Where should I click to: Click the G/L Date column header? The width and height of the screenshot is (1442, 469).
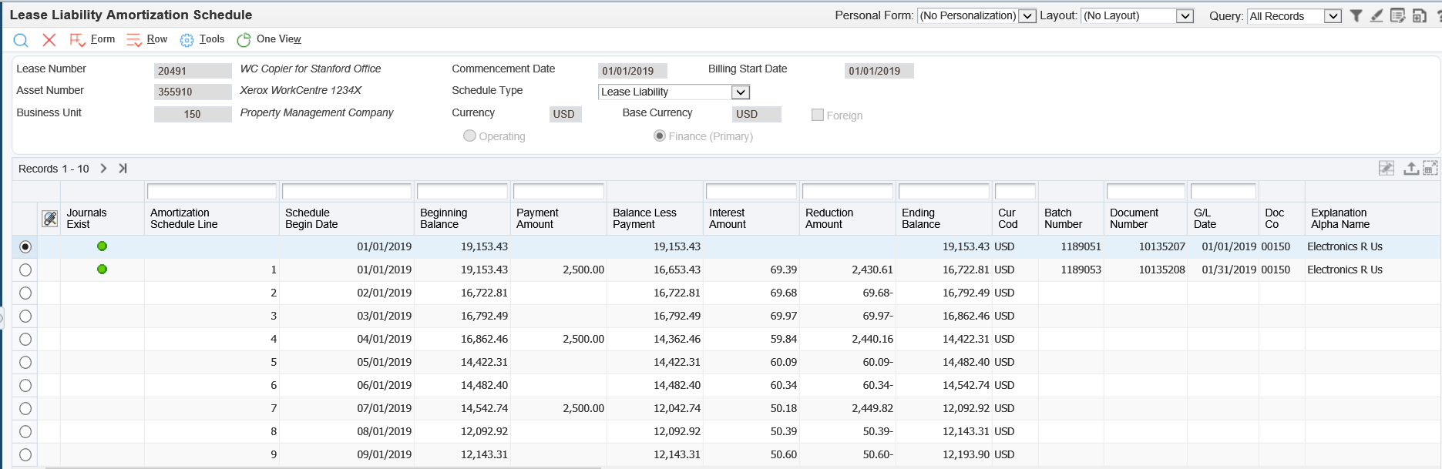[x=1223, y=219]
